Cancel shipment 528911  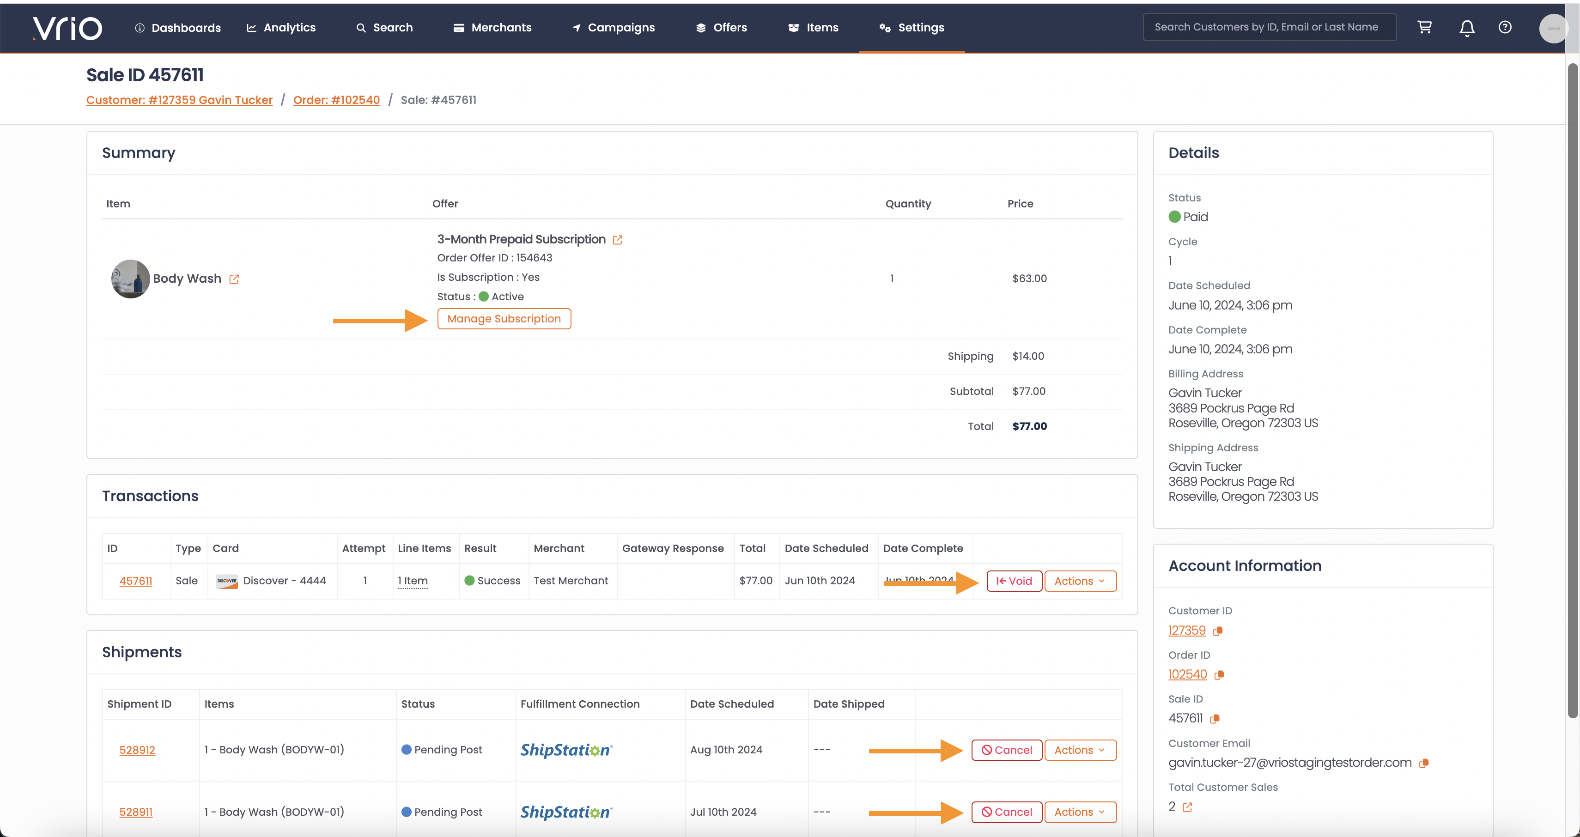pyautogui.click(x=1007, y=812)
